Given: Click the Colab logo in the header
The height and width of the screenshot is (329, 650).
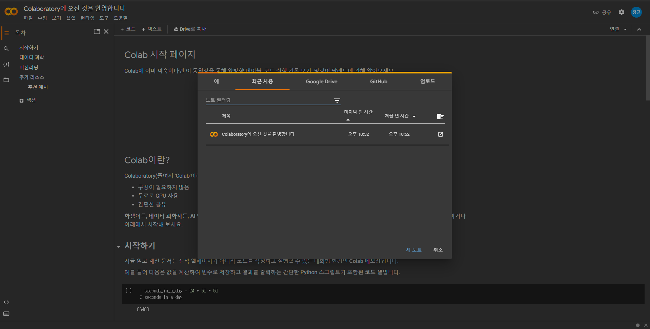Looking at the screenshot, I should (11, 12).
